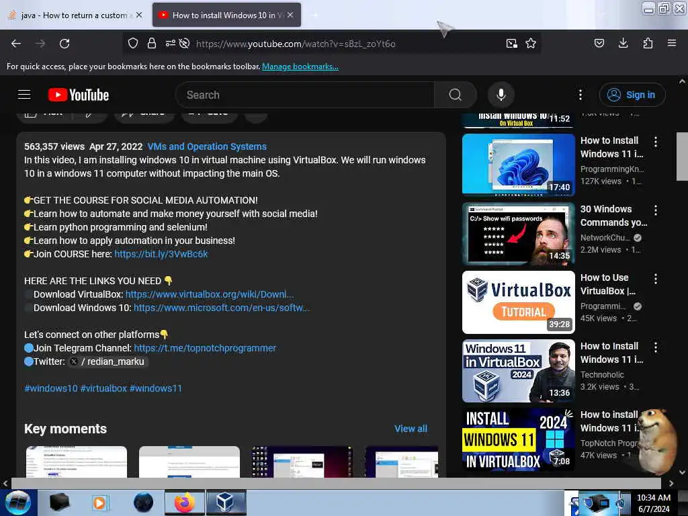Click the autoplay blocked icon
The image size is (688, 516).
point(184,44)
